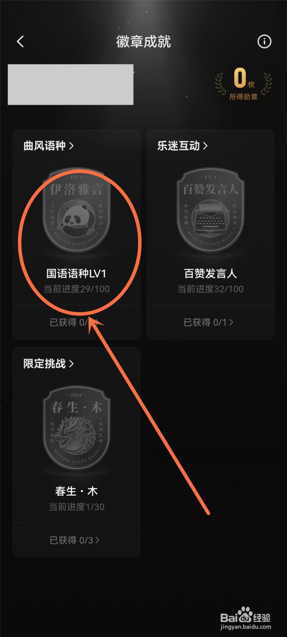Expand the 限定挑战 category chevron
Screen dimensions: 287x637
[71, 363]
